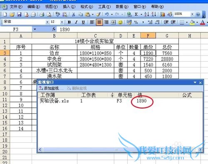
Task: Toggle right alignment
Action: (106, 22)
